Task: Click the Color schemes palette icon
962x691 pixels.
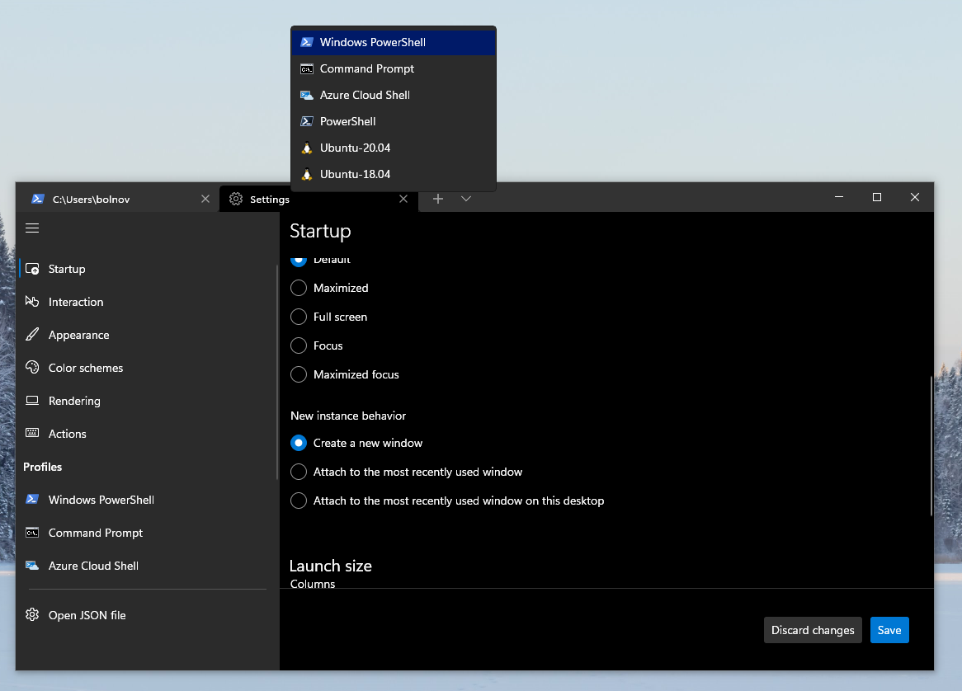Action: coord(31,367)
